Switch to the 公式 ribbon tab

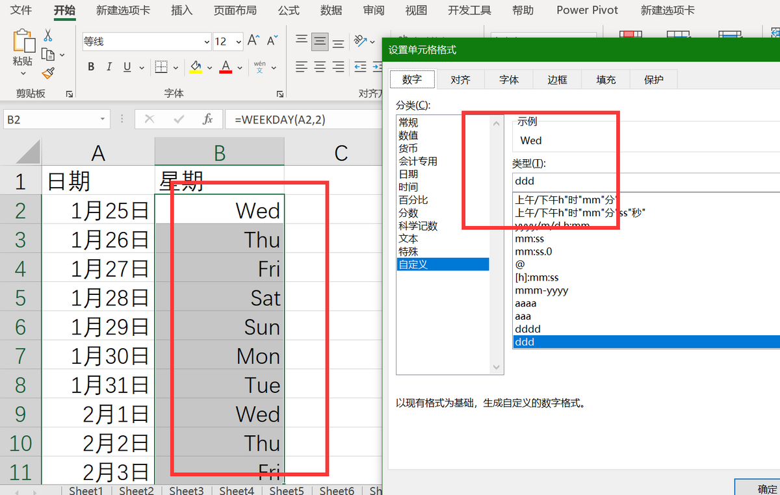289,10
